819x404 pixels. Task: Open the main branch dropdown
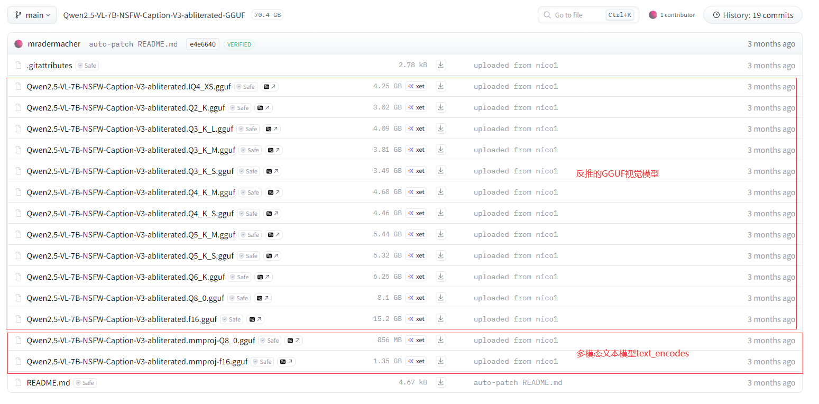(32, 15)
